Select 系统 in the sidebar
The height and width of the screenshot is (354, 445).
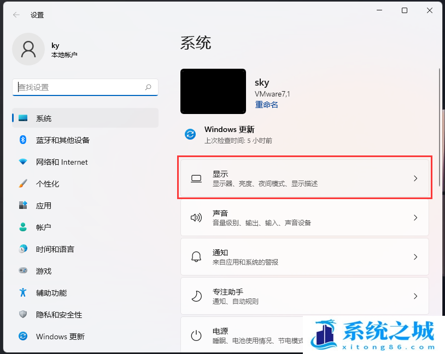click(x=85, y=118)
